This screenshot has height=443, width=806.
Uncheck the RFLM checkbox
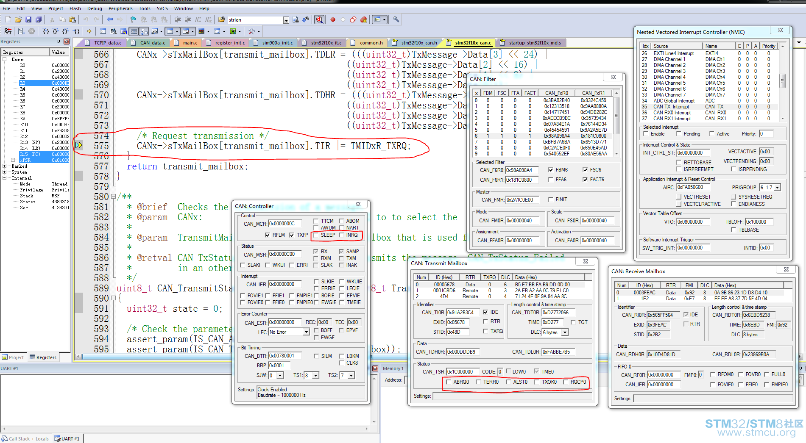click(268, 235)
